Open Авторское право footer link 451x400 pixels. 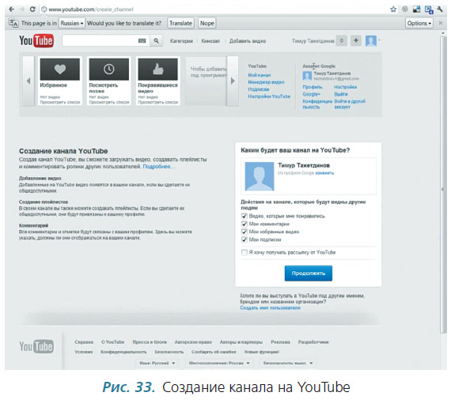(x=193, y=342)
